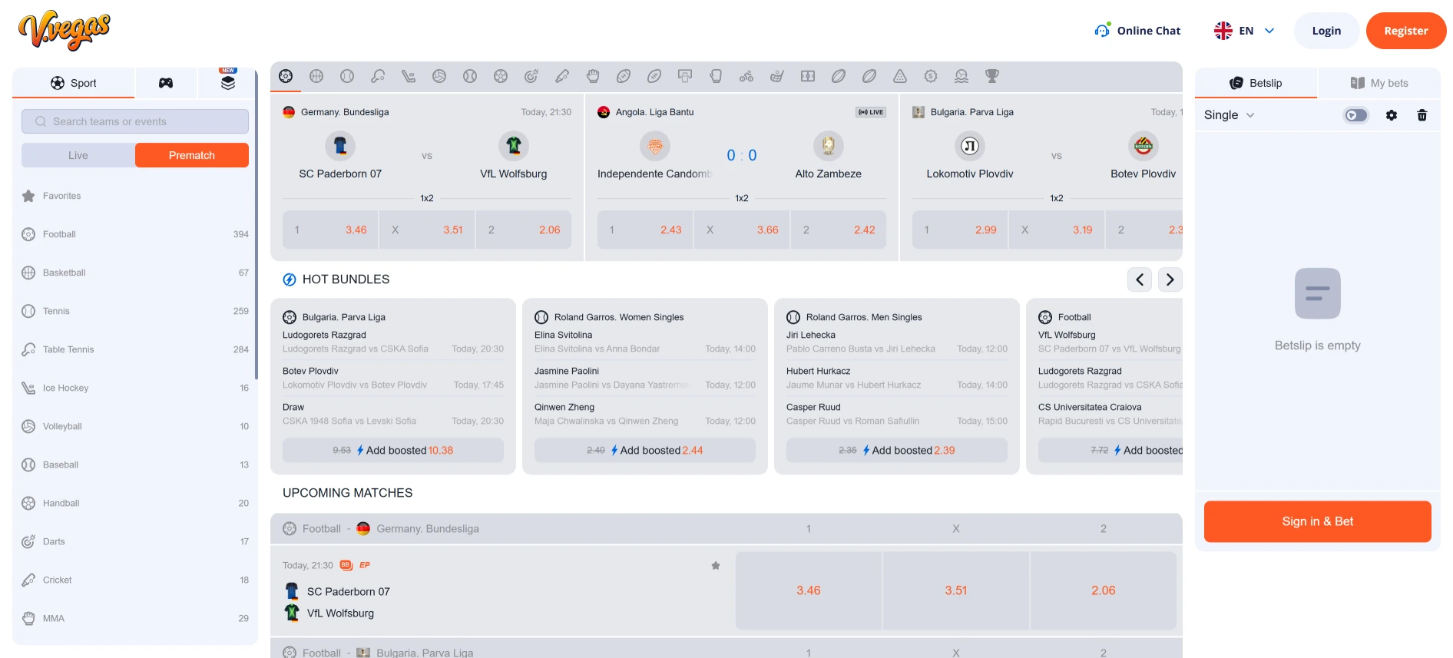The image size is (1453, 658).
Task: Select trophy icon in top sports bar
Action: (992, 76)
